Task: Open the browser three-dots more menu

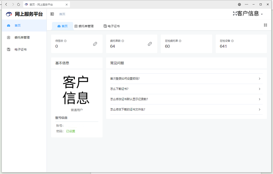Action: [246, 5]
